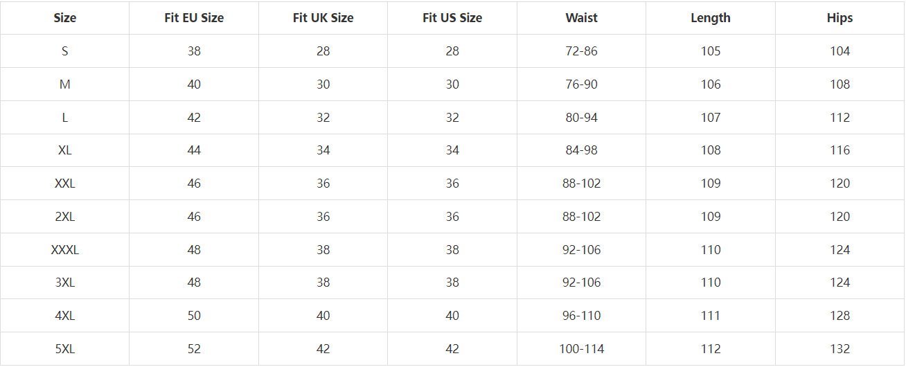Click the 100-114 waist cell

(581, 349)
